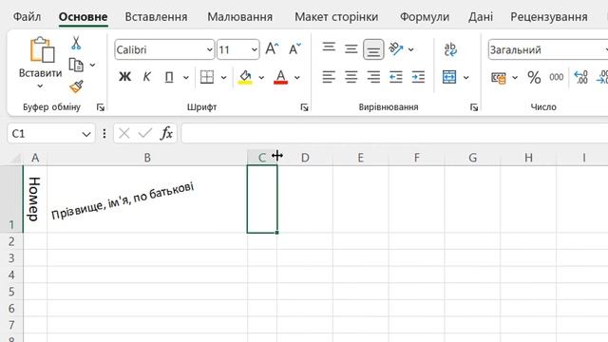Toggle right horizontal alignment
This screenshot has width=608, height=342.
(373, 77)
